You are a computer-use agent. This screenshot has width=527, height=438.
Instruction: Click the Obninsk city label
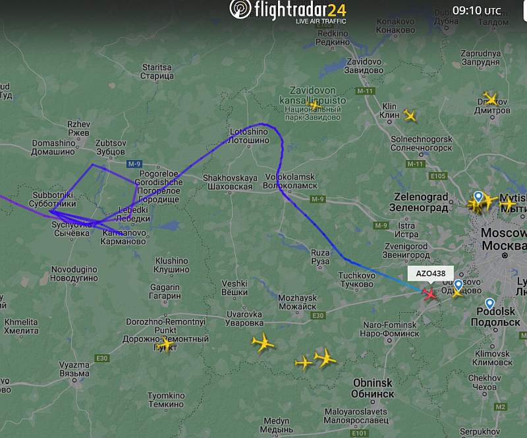point(372,388)
